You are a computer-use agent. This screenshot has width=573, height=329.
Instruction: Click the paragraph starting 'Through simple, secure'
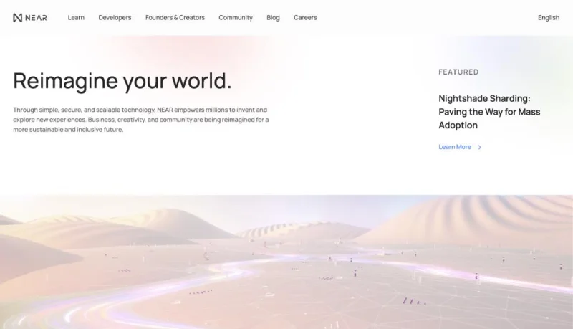(141, 120)
